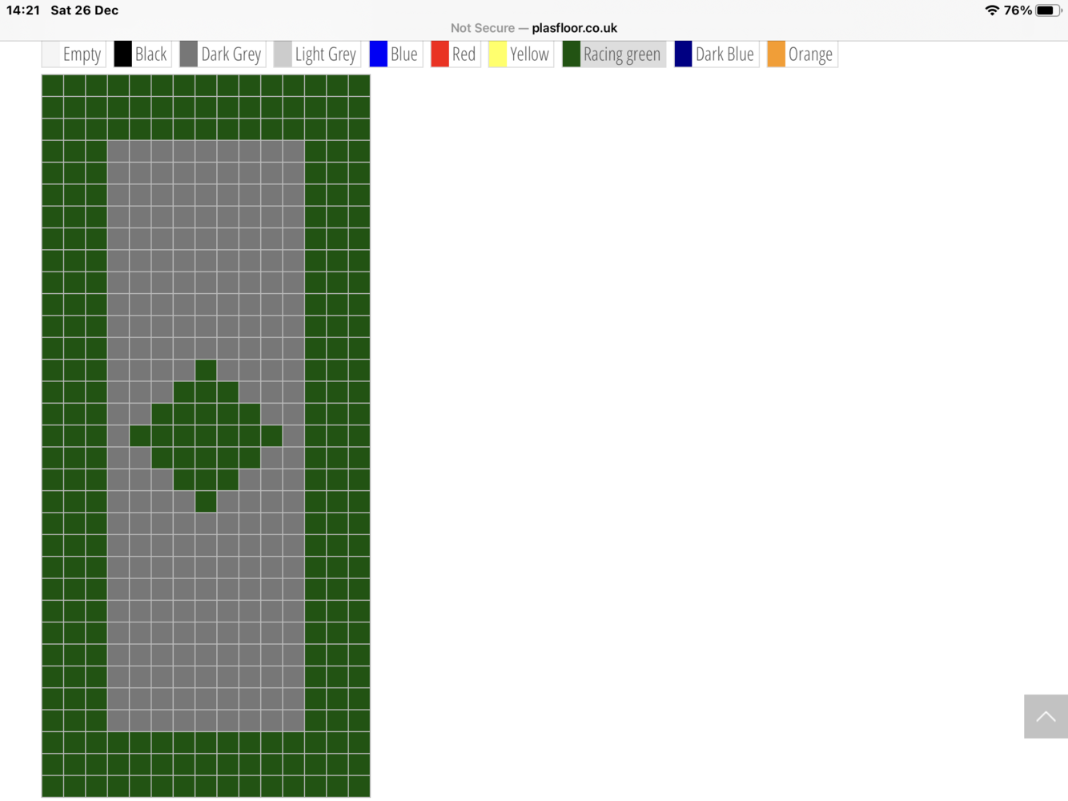
Task: Select the Empty tile color
Action: (73, 54)
